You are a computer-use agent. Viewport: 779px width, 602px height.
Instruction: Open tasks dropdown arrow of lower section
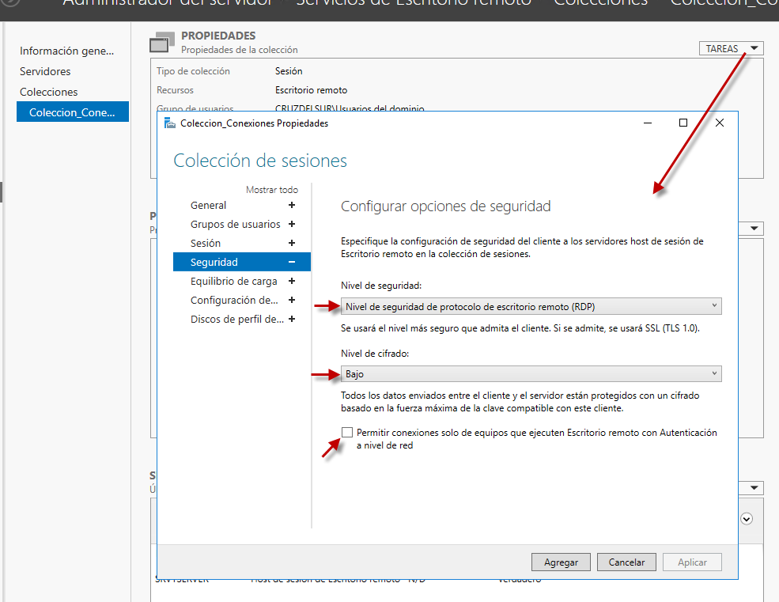coord(754,487)
